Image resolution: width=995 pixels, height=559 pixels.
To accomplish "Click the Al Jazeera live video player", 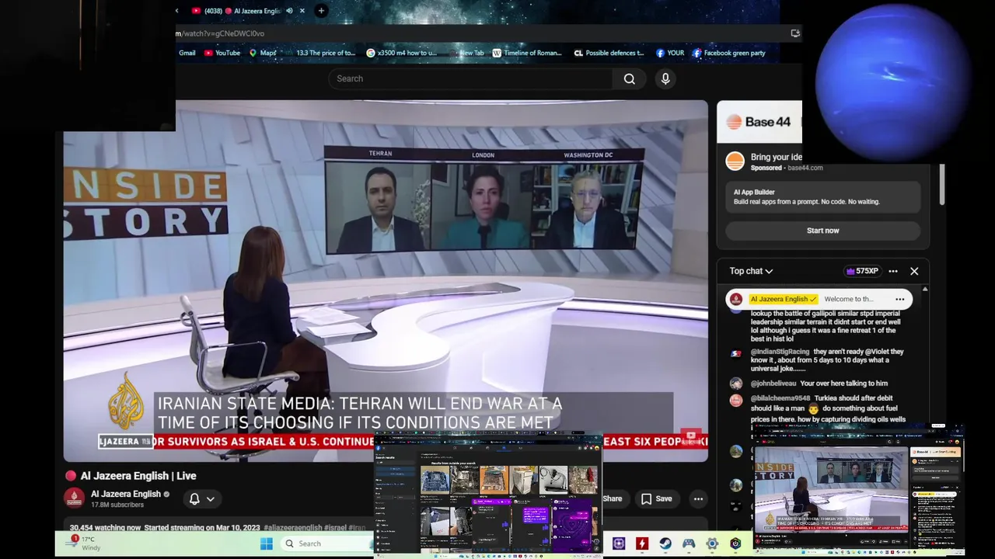I will (386, 281).
